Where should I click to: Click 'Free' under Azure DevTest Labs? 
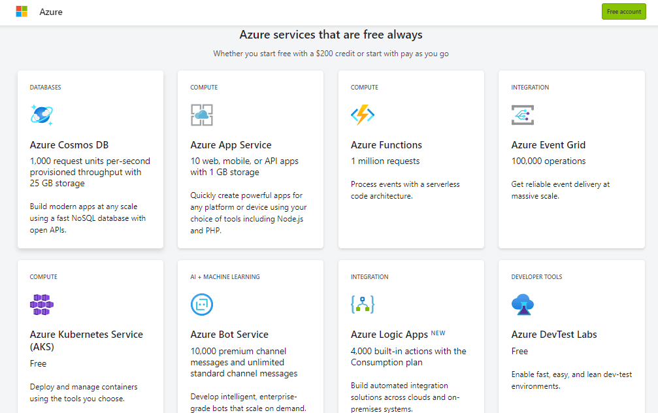coord(519,352)
